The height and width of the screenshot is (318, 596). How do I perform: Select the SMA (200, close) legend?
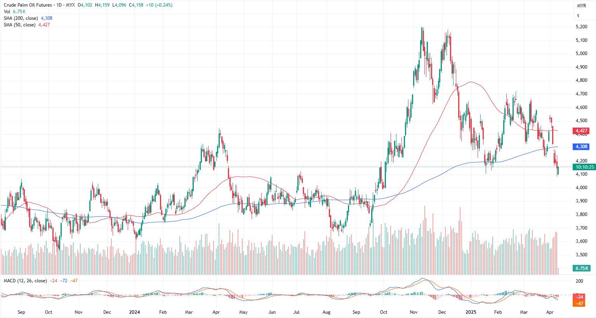click(21, 18)
